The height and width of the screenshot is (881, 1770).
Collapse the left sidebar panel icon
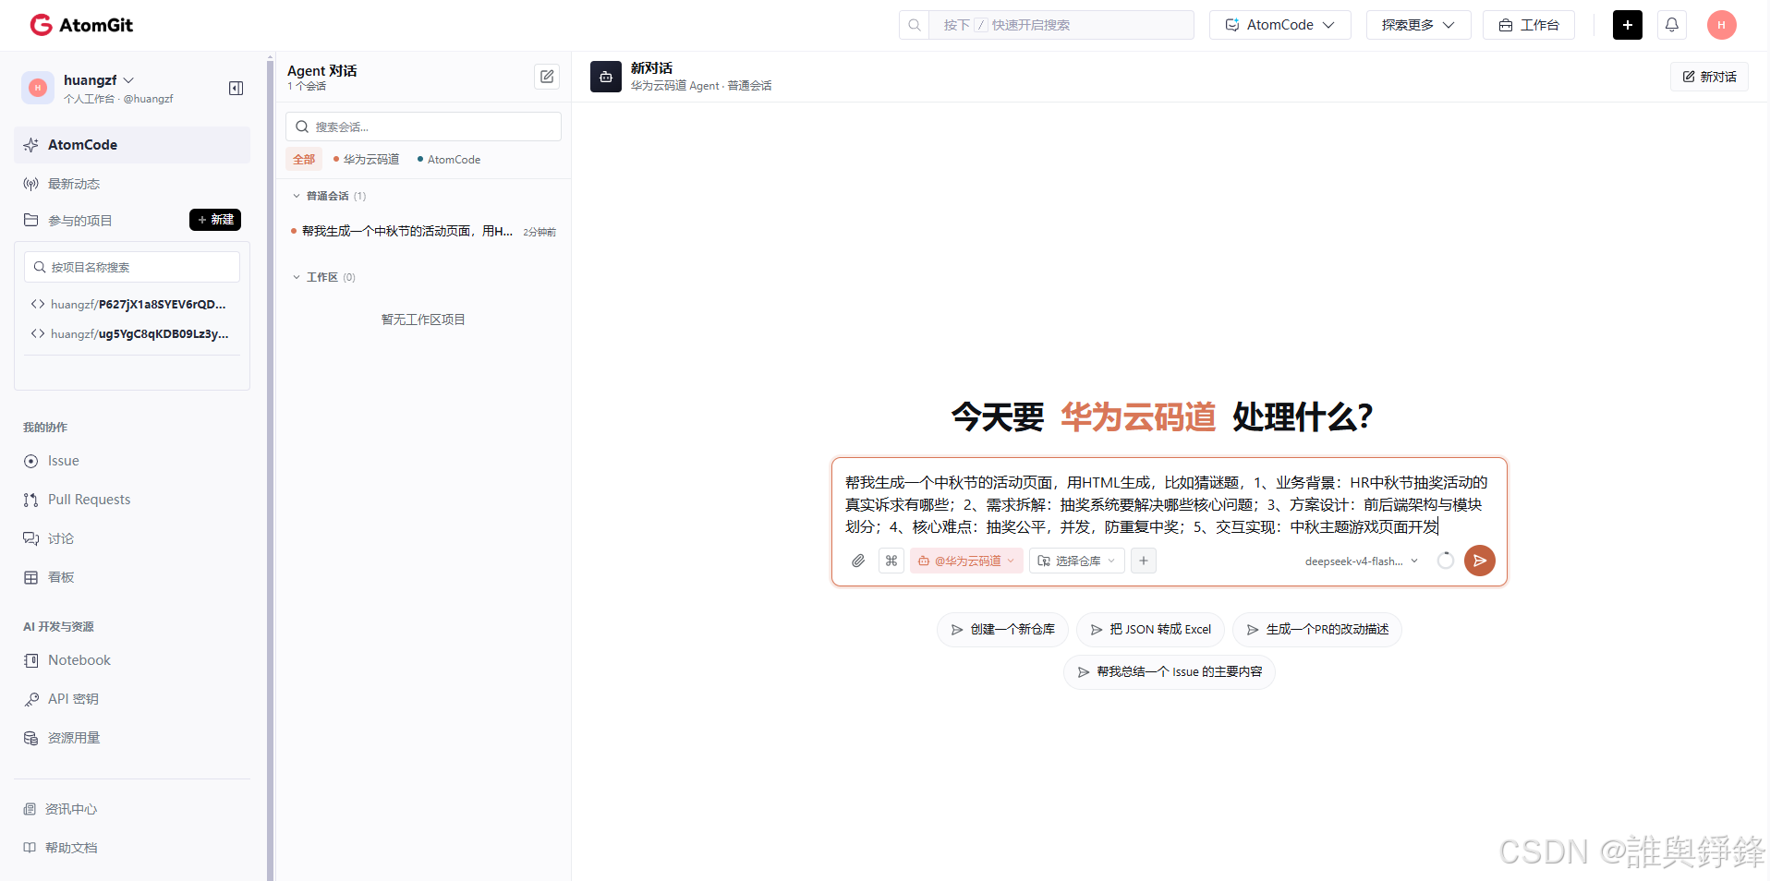click(236, 89)
